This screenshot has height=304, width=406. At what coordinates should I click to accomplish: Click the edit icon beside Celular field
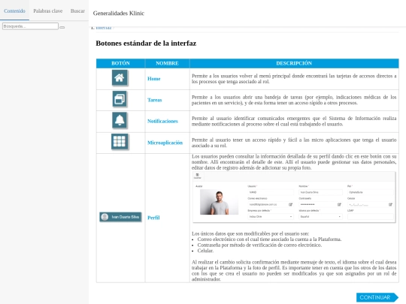pos(390,204)
